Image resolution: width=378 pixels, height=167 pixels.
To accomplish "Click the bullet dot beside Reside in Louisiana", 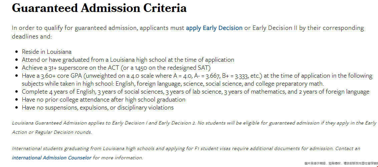I will (16, 52).
